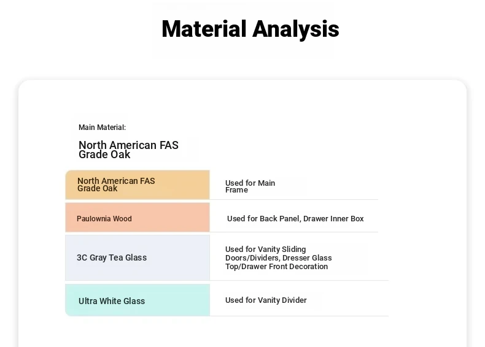
Task: Select the Main Material label
Action: [102, 128]
